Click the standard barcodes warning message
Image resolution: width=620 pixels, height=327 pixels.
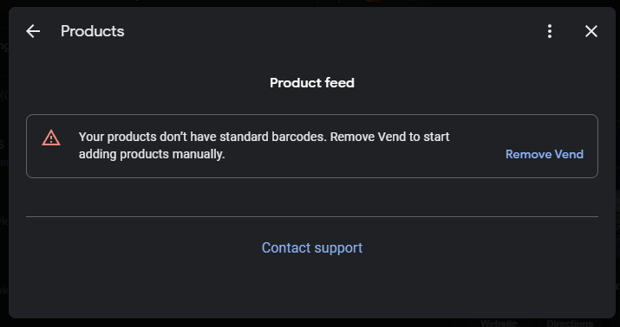coord(264,145)
